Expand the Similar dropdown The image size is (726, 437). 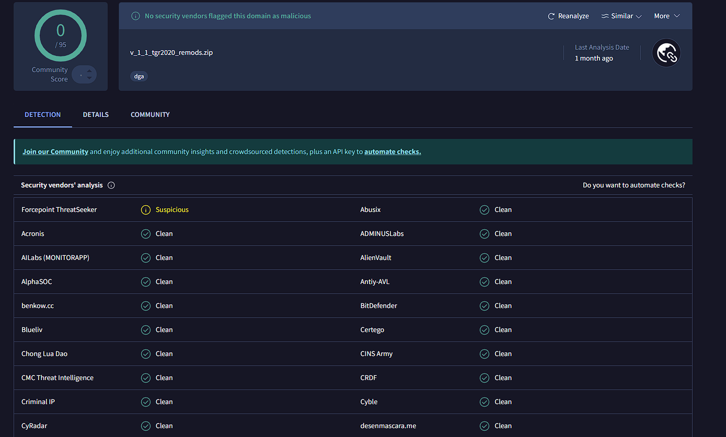coord(622,16)
